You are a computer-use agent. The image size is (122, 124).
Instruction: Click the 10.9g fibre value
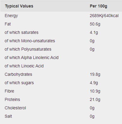(x=95, y=91)
